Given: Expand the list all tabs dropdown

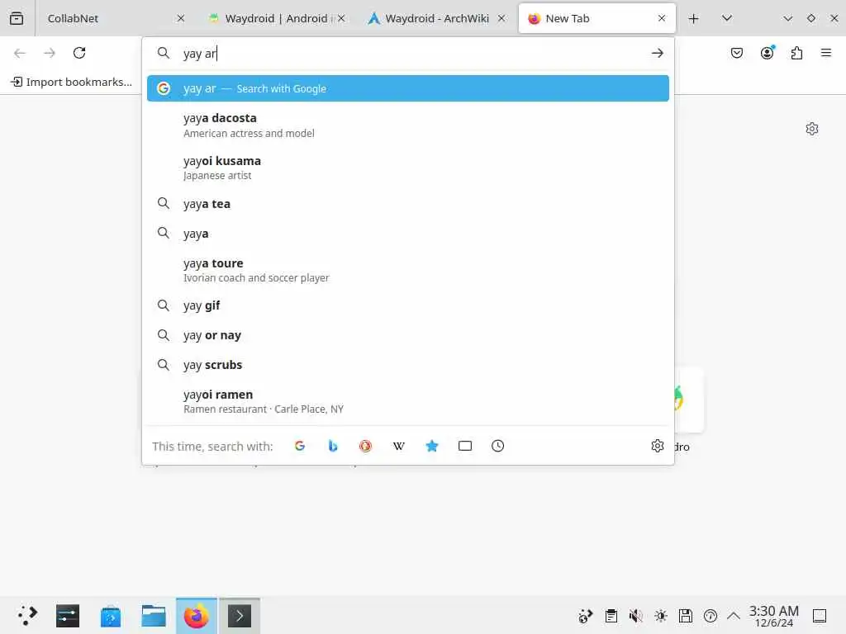Looking at the screenshot, I should point(727,18).
